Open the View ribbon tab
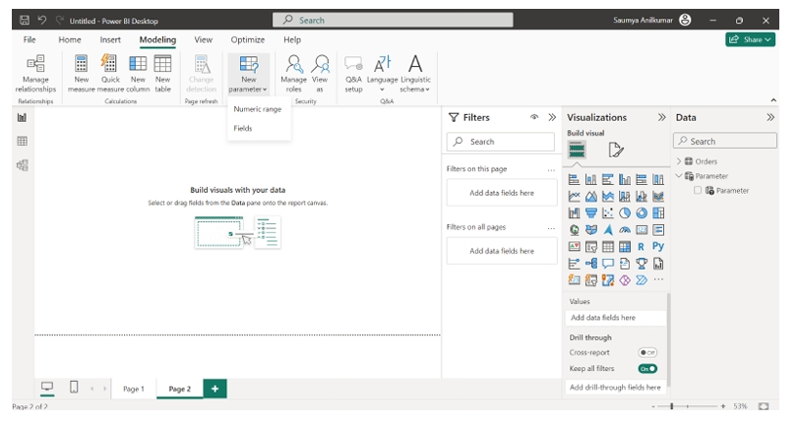799x422 pixels. [203, 39]
